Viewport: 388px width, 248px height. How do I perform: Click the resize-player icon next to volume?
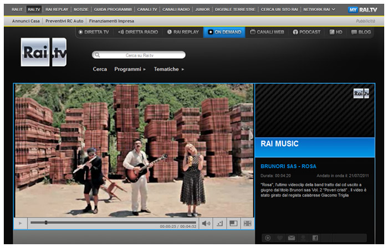pos(219,224)
